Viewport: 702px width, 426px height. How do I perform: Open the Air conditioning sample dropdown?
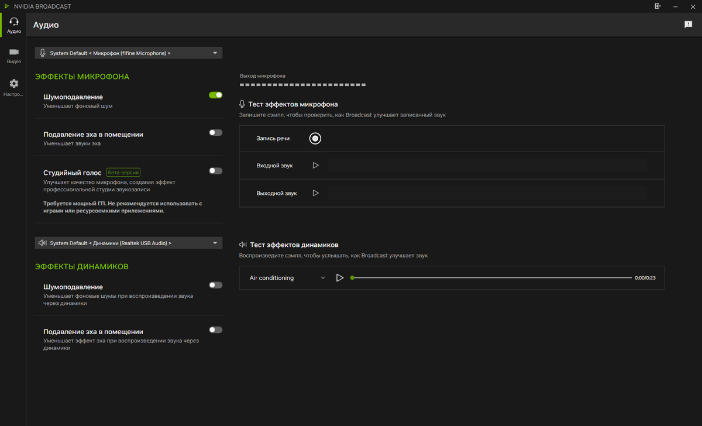(x=287, y=278)
